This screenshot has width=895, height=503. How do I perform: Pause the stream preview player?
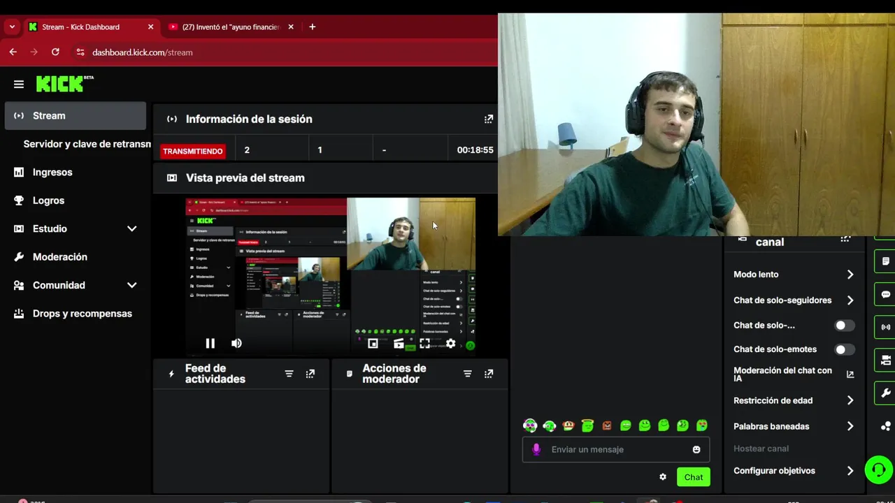(210, 343)
